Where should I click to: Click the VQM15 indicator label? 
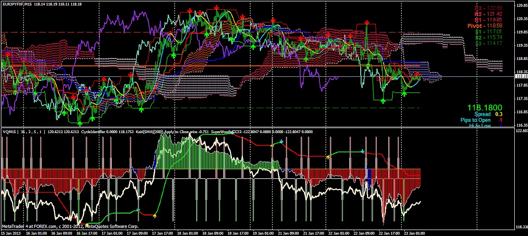click(x=9, y=132)
